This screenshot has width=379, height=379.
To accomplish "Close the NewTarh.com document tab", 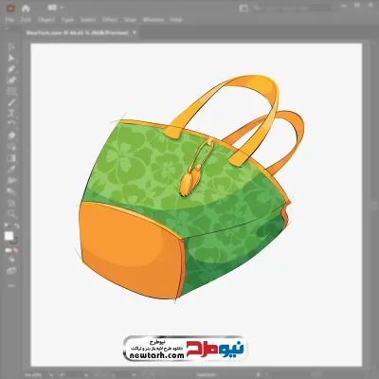I will pyautogui.click(x=135, y=32).
